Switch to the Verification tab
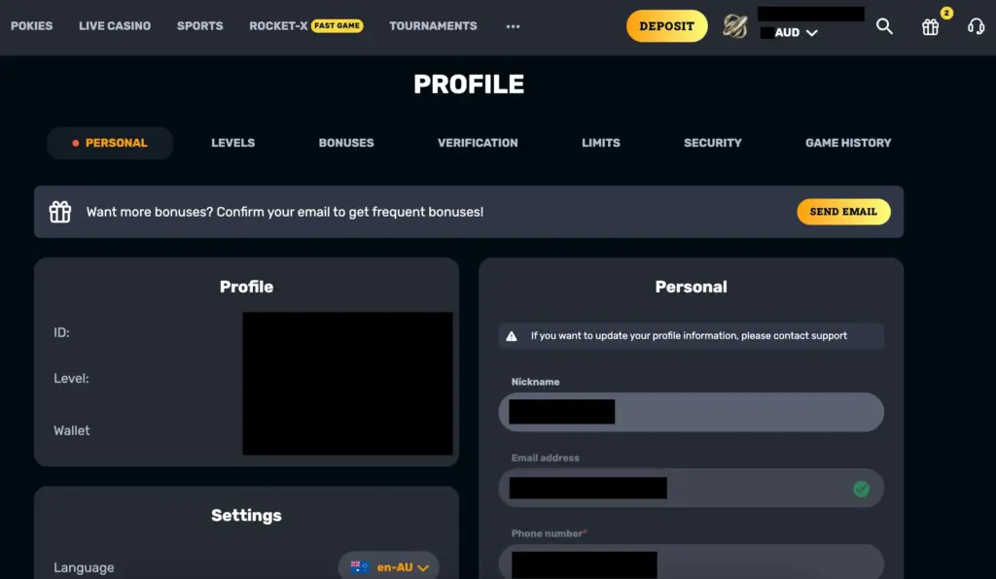The width and height of the screenshot is (996, 579). pos(478,143)
